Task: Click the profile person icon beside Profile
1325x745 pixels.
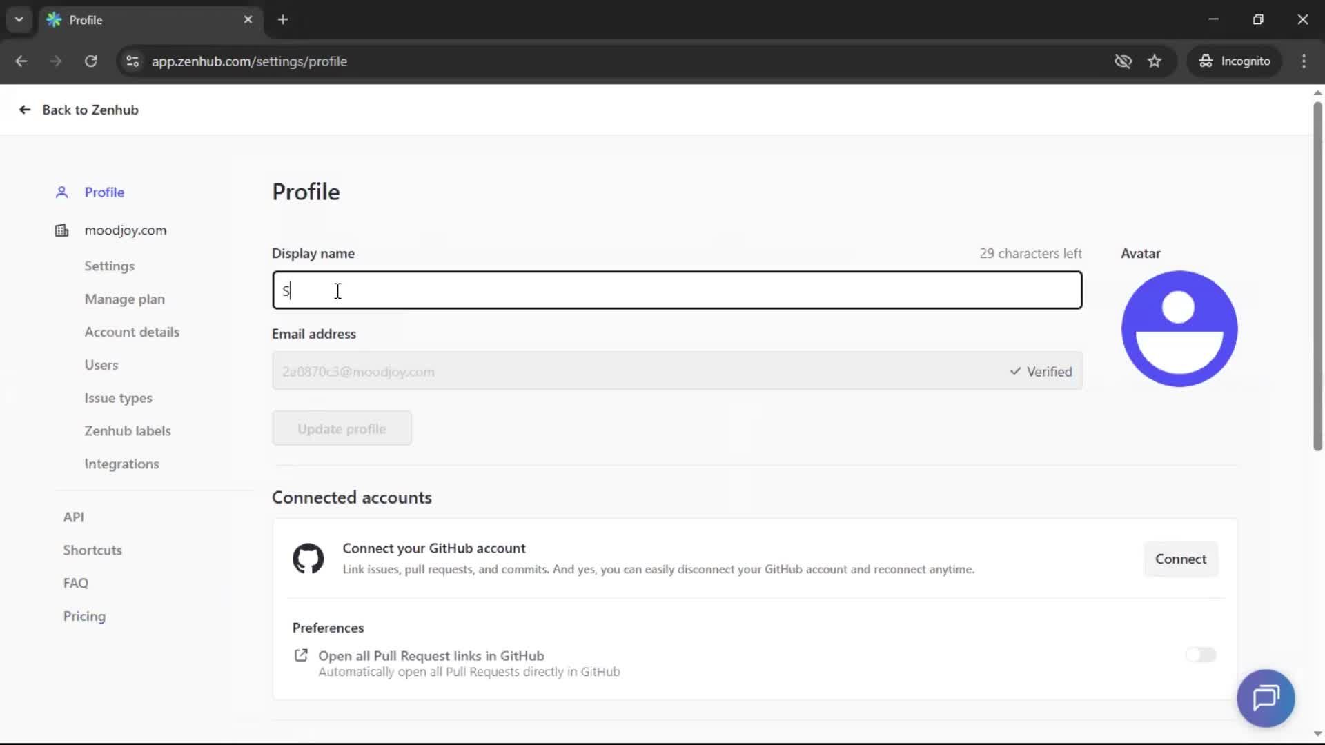Action: (x=61, y=192)
